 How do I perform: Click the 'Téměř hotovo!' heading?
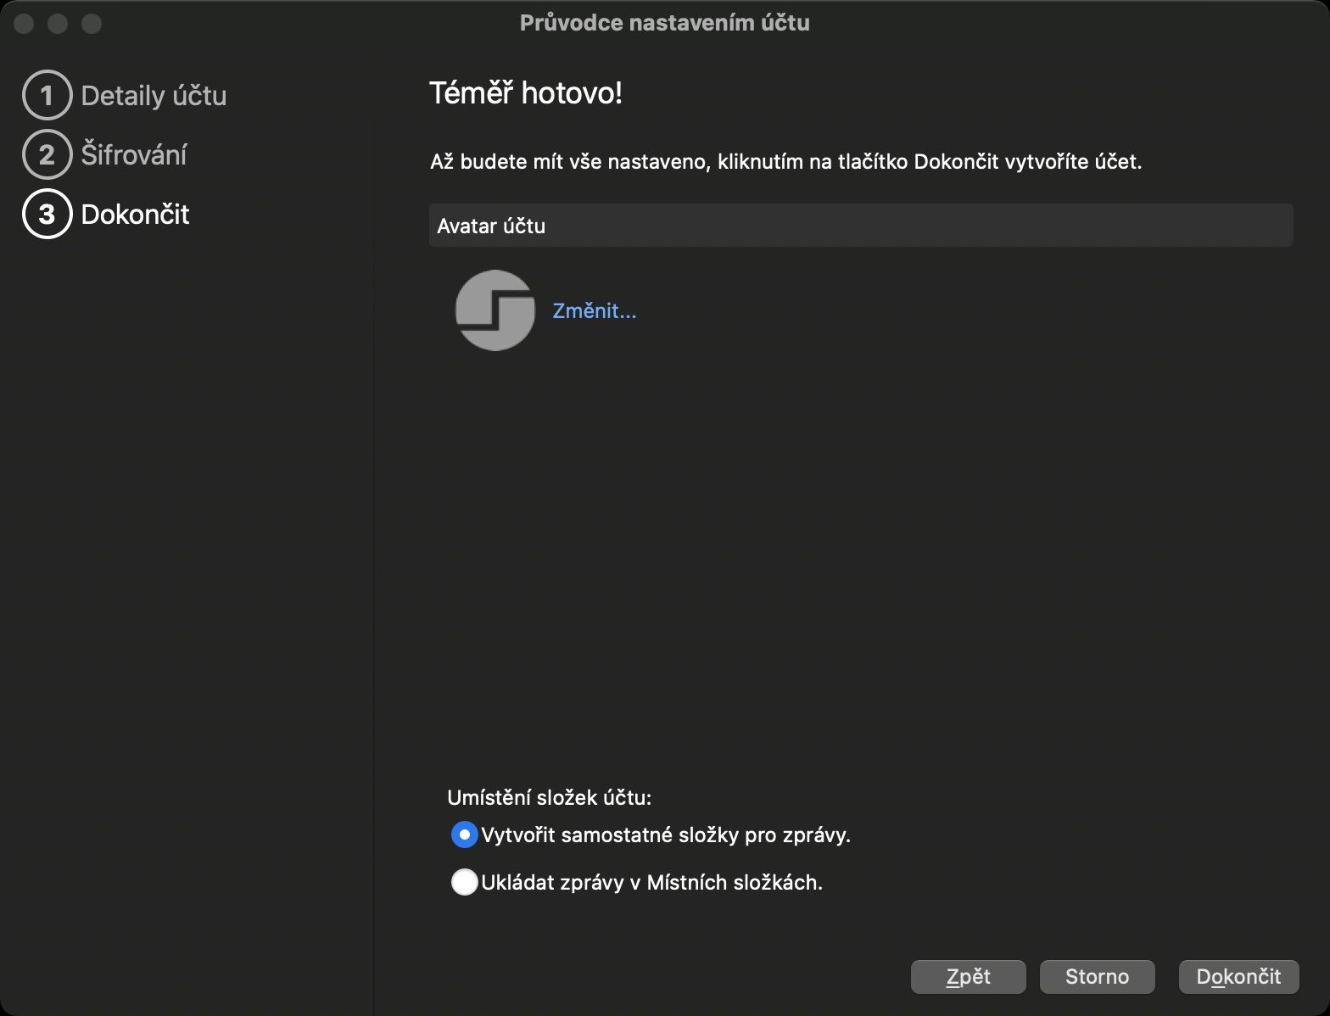pos(526,93)
